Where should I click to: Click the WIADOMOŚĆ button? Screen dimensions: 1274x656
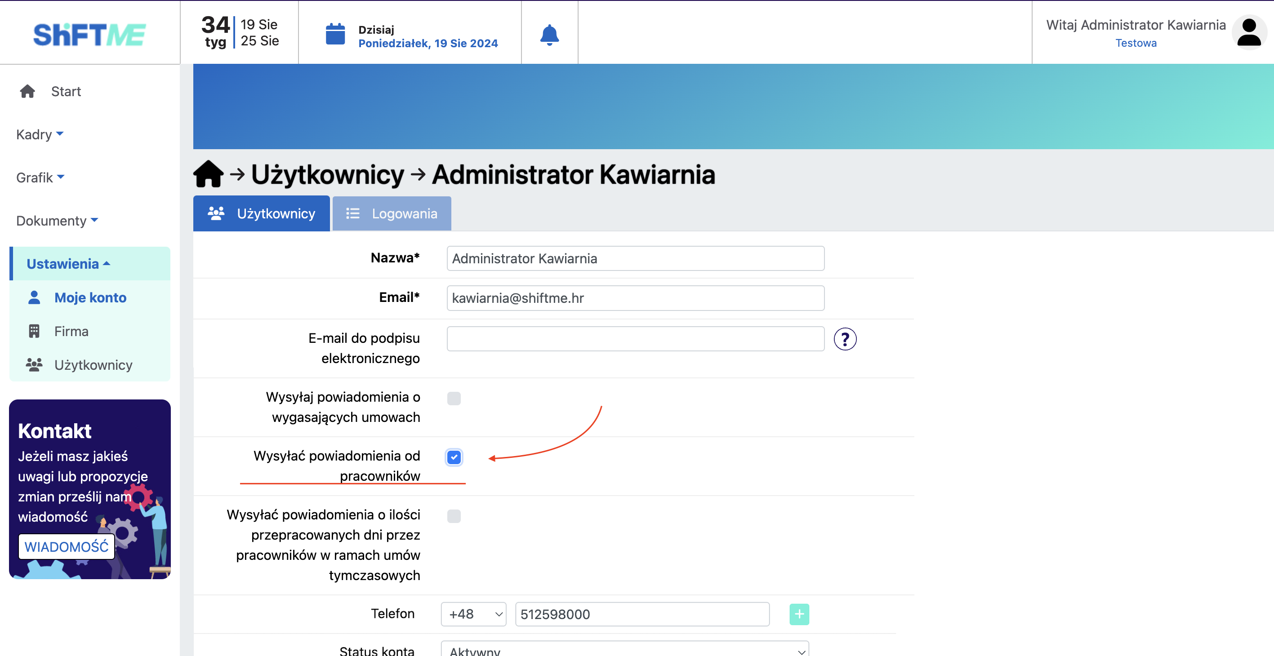click(x=66, y=547)
